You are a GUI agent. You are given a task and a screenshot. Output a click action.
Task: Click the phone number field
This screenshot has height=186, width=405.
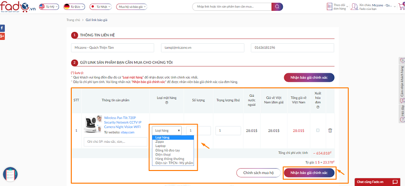[x=292, y=48]
